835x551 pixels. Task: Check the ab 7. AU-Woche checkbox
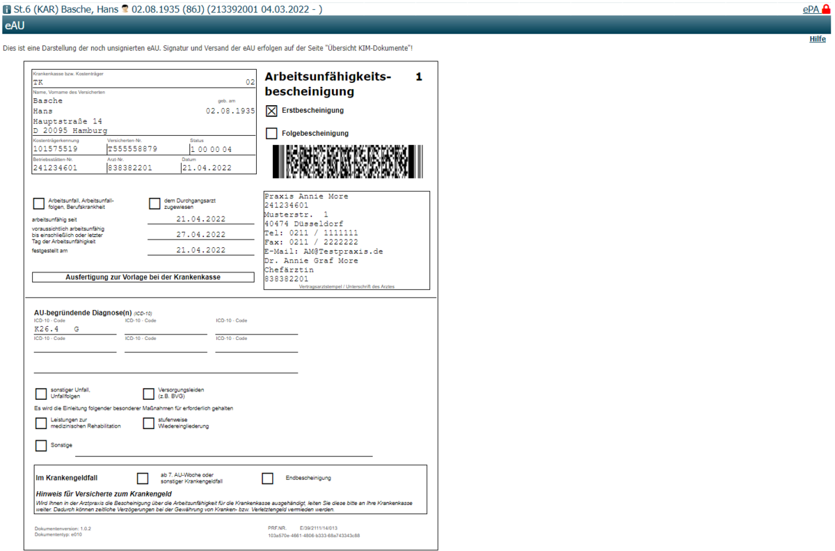(x=143, y=478)
